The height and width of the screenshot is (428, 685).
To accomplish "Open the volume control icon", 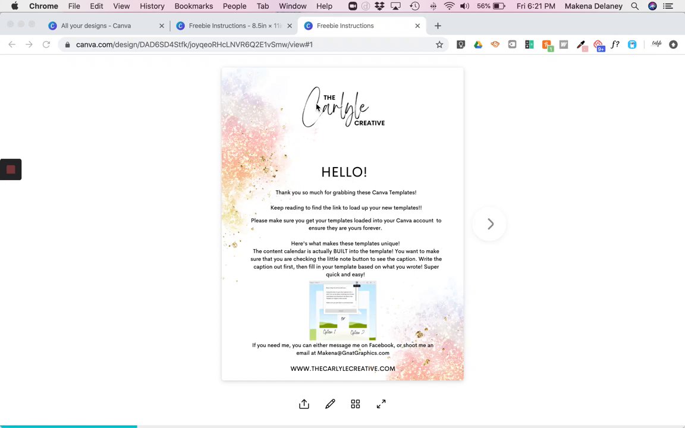I will click(x=465, y=6).
